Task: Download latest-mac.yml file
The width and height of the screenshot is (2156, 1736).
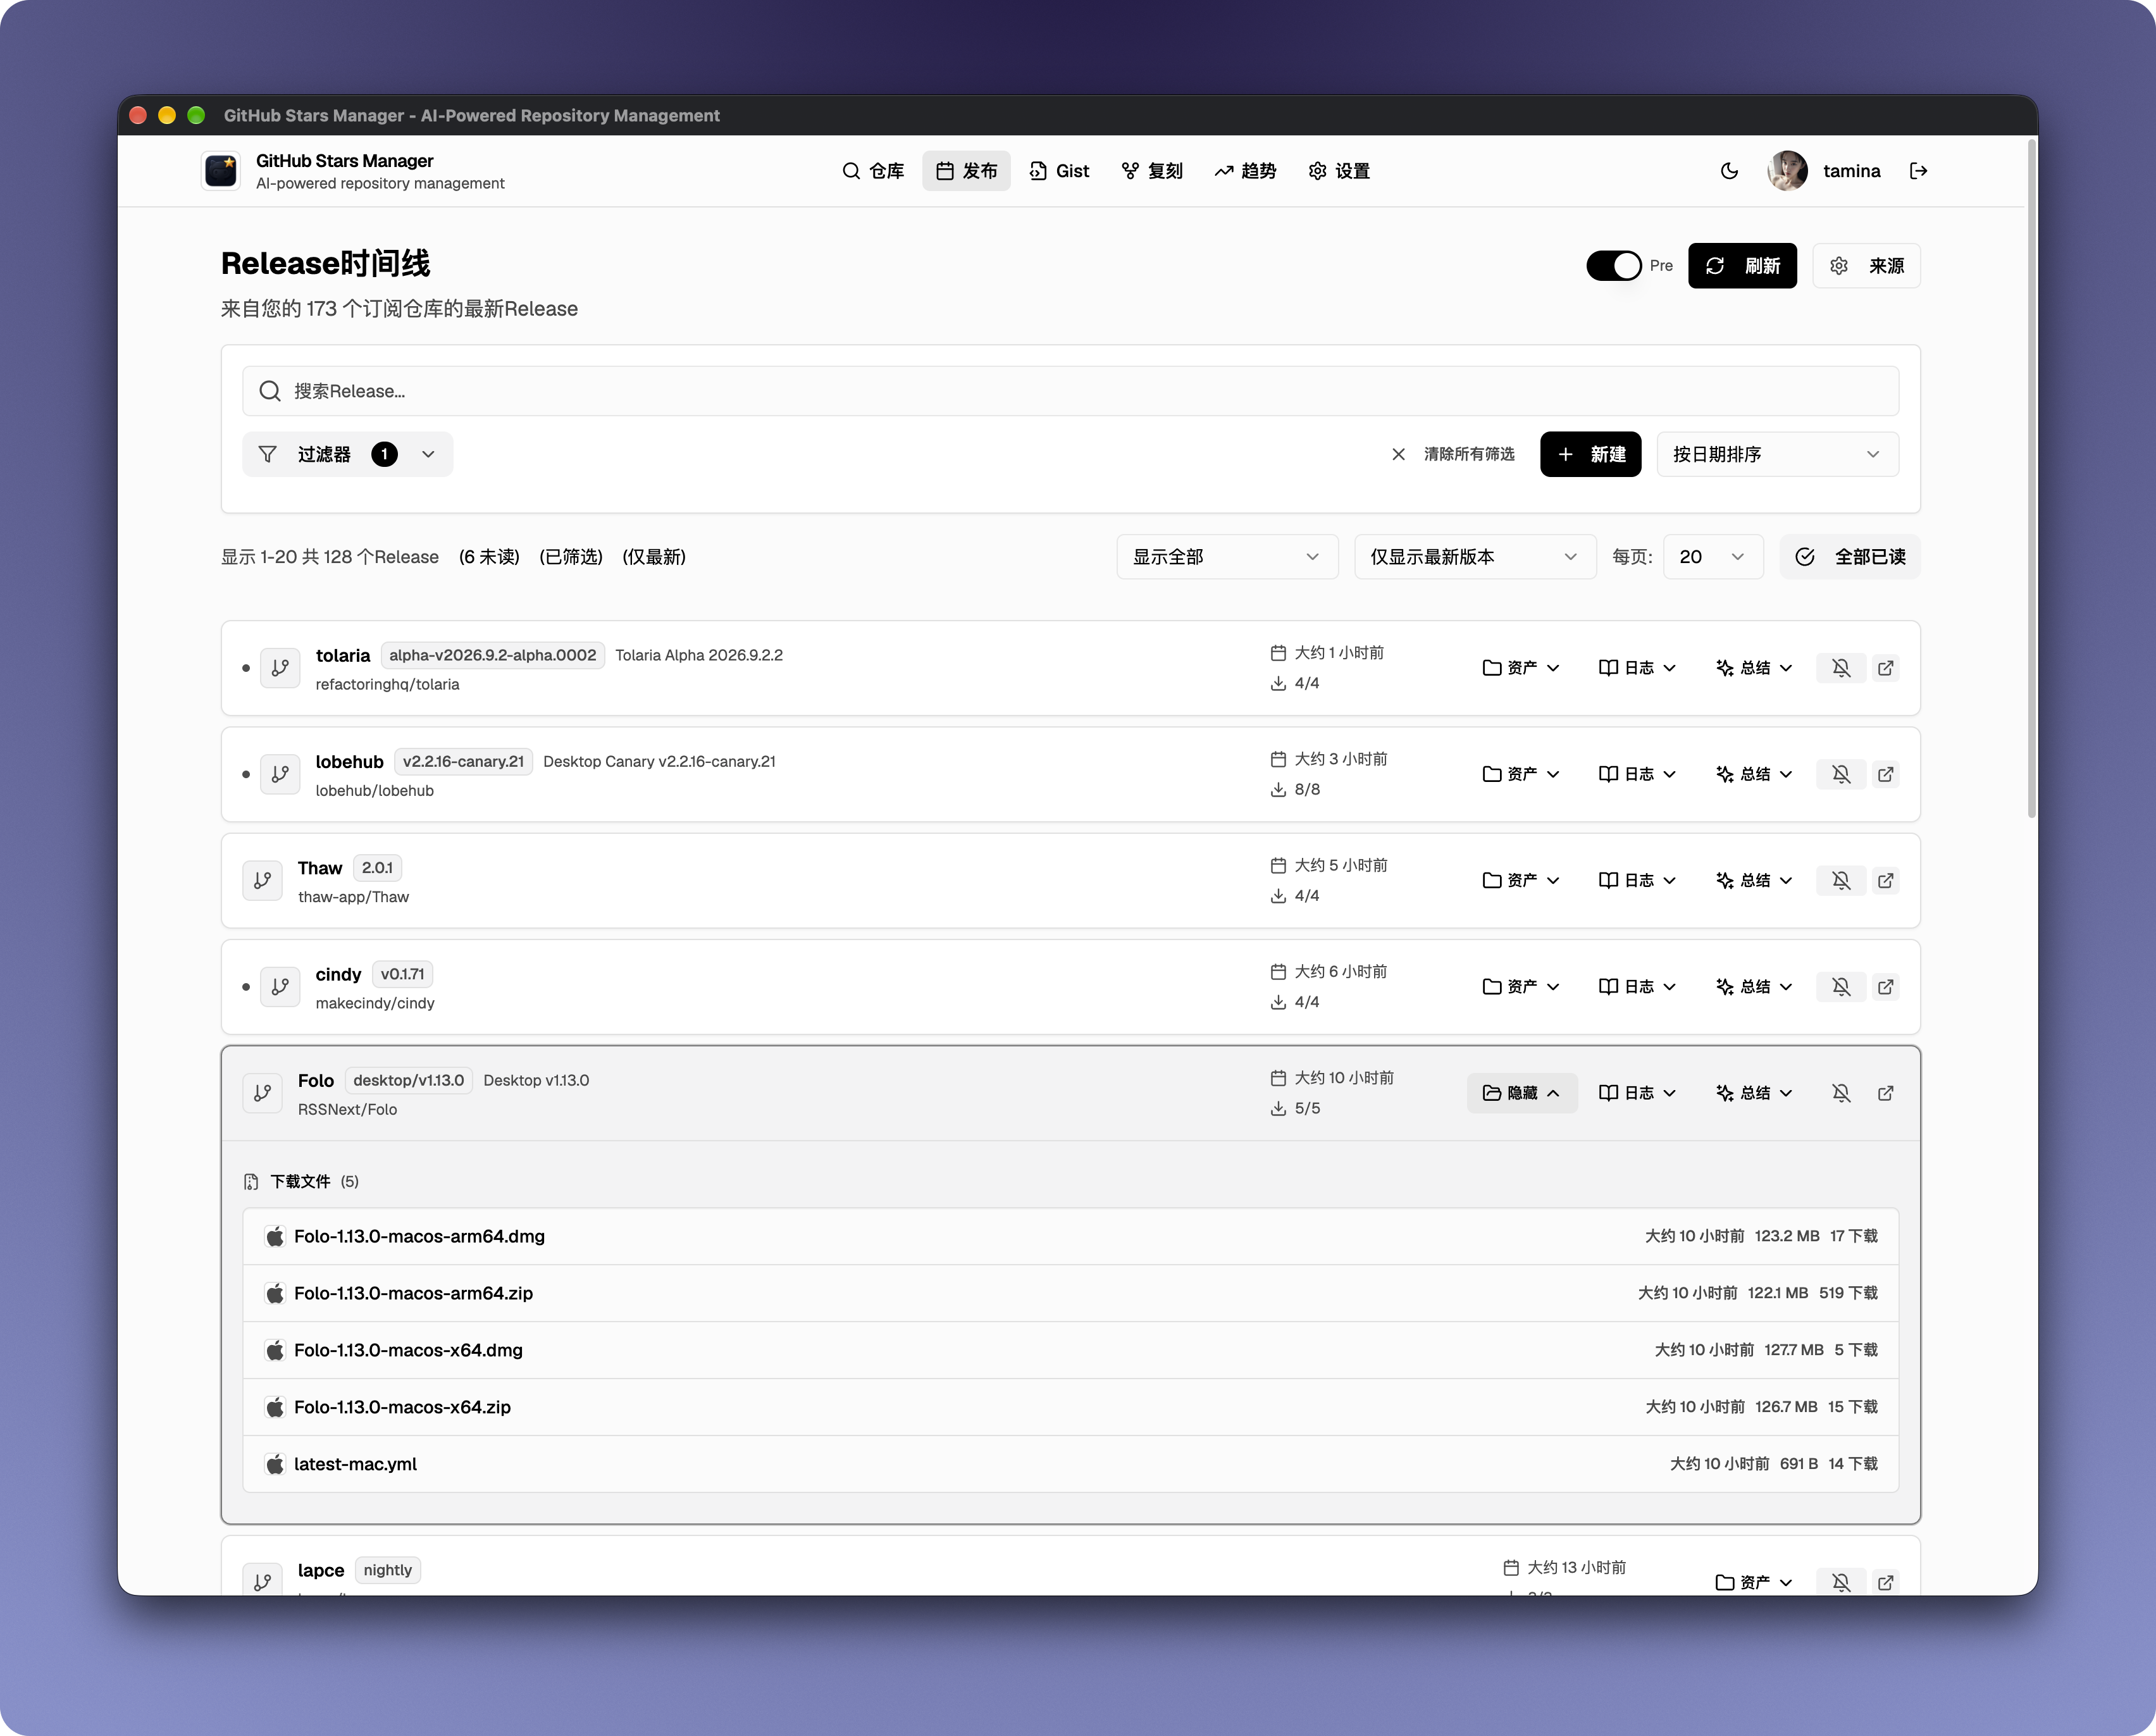Action: tap(1070, 1464)
